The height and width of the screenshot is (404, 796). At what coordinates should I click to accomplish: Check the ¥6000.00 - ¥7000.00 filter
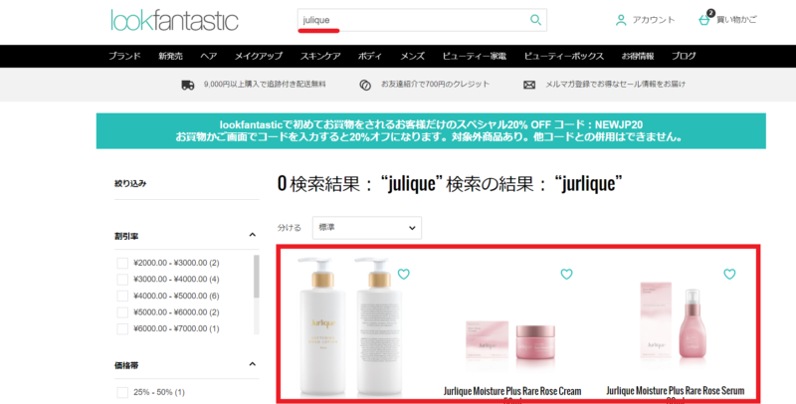tap(122, 329)
